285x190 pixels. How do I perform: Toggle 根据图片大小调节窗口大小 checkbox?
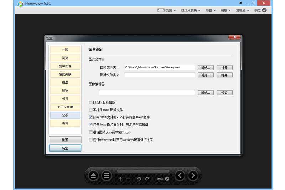(x=90, y=132)
